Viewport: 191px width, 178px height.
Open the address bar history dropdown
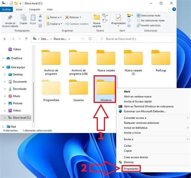(83, 39)
